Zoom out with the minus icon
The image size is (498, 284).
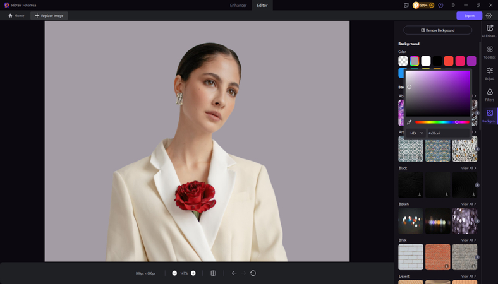coord(174,273)
